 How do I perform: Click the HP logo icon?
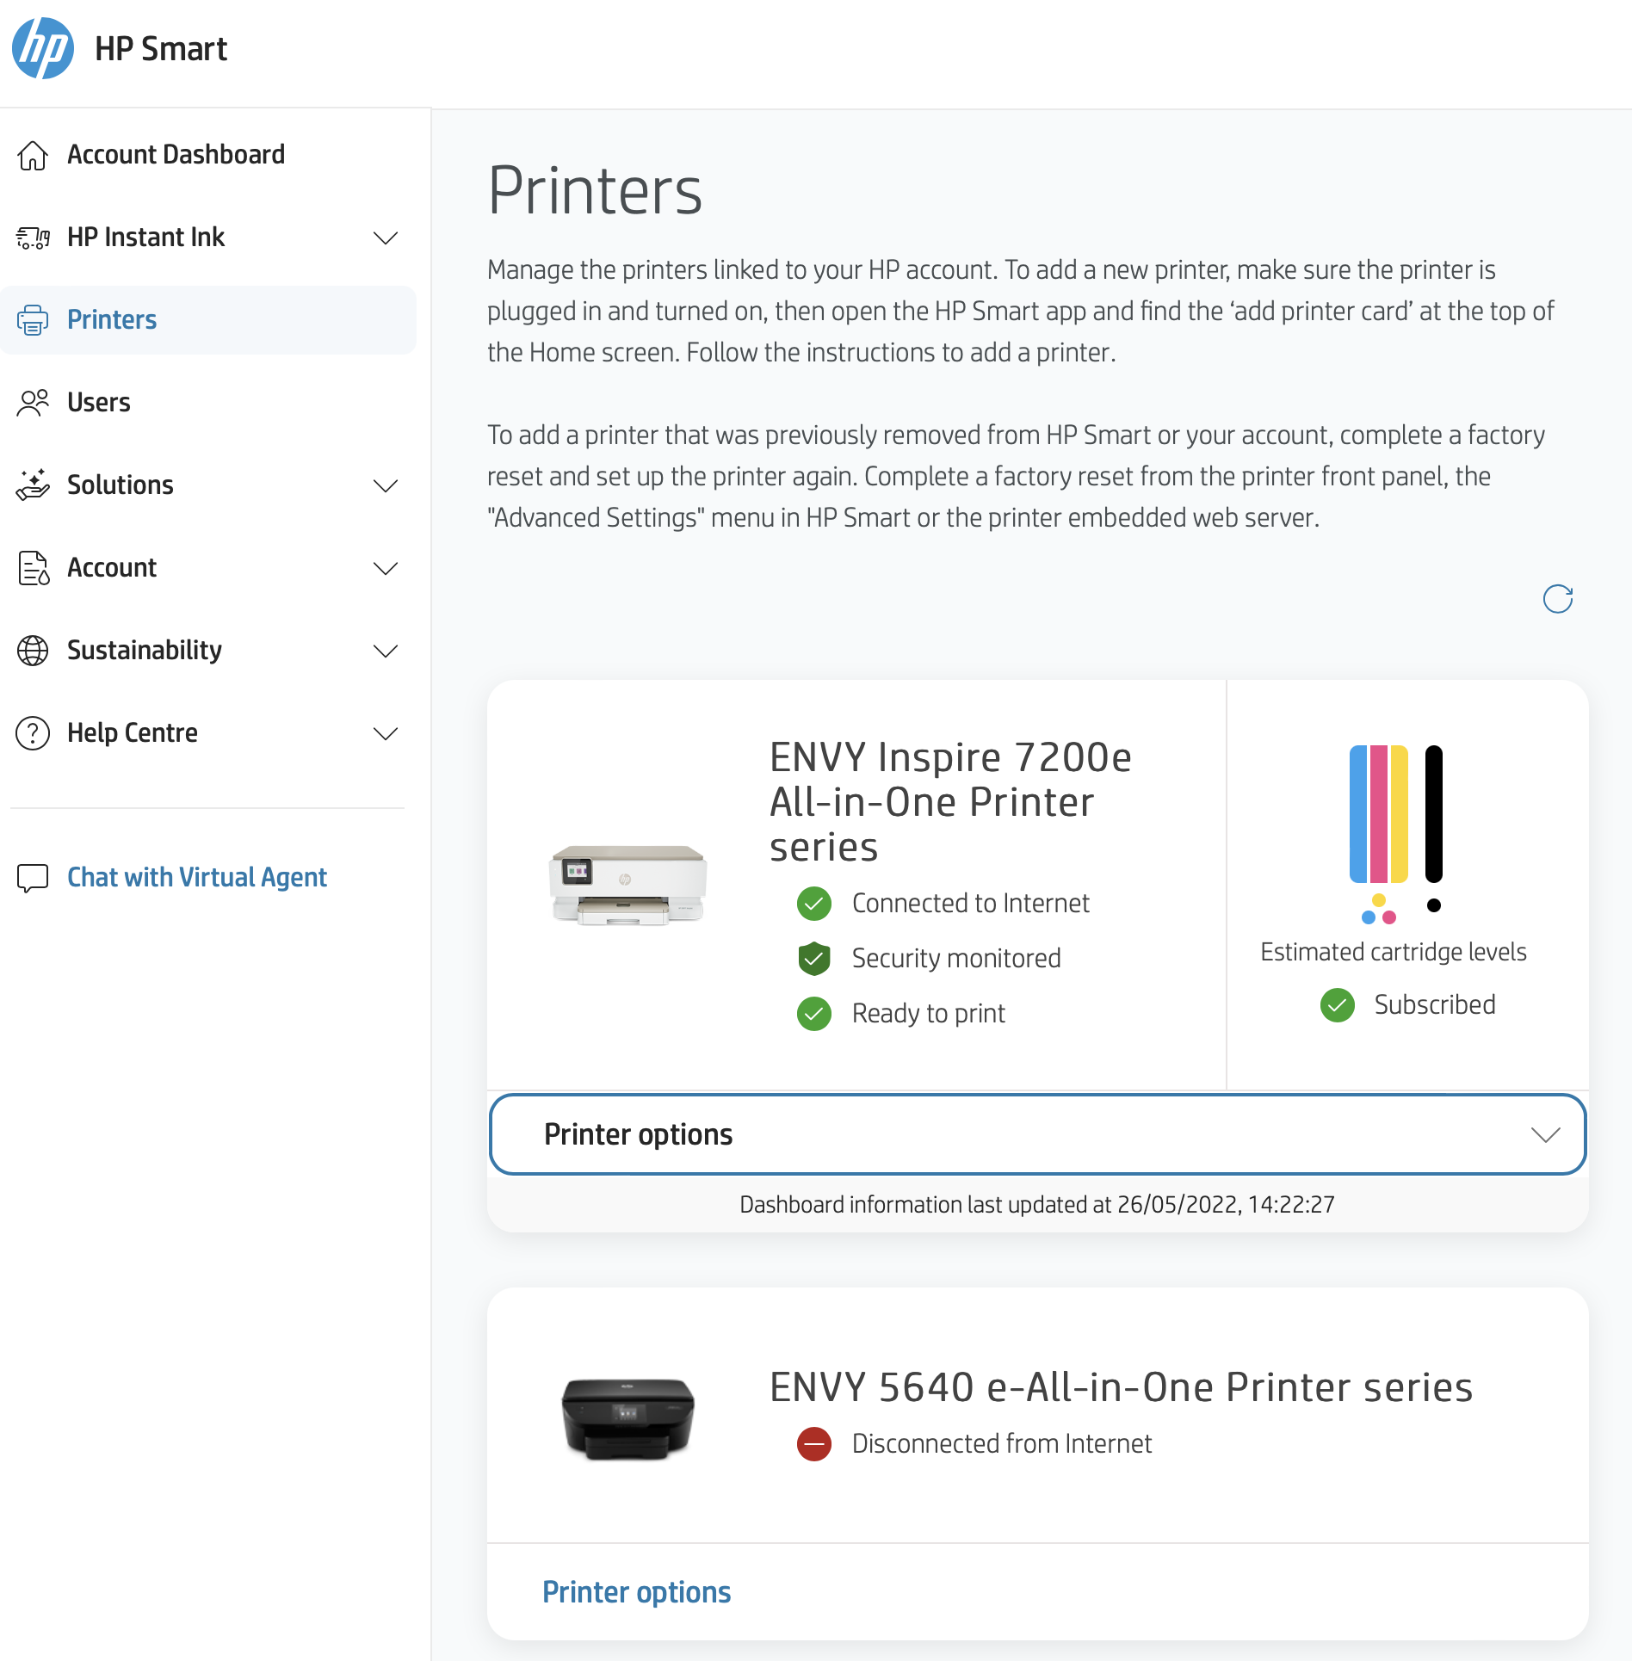[43, 48]
